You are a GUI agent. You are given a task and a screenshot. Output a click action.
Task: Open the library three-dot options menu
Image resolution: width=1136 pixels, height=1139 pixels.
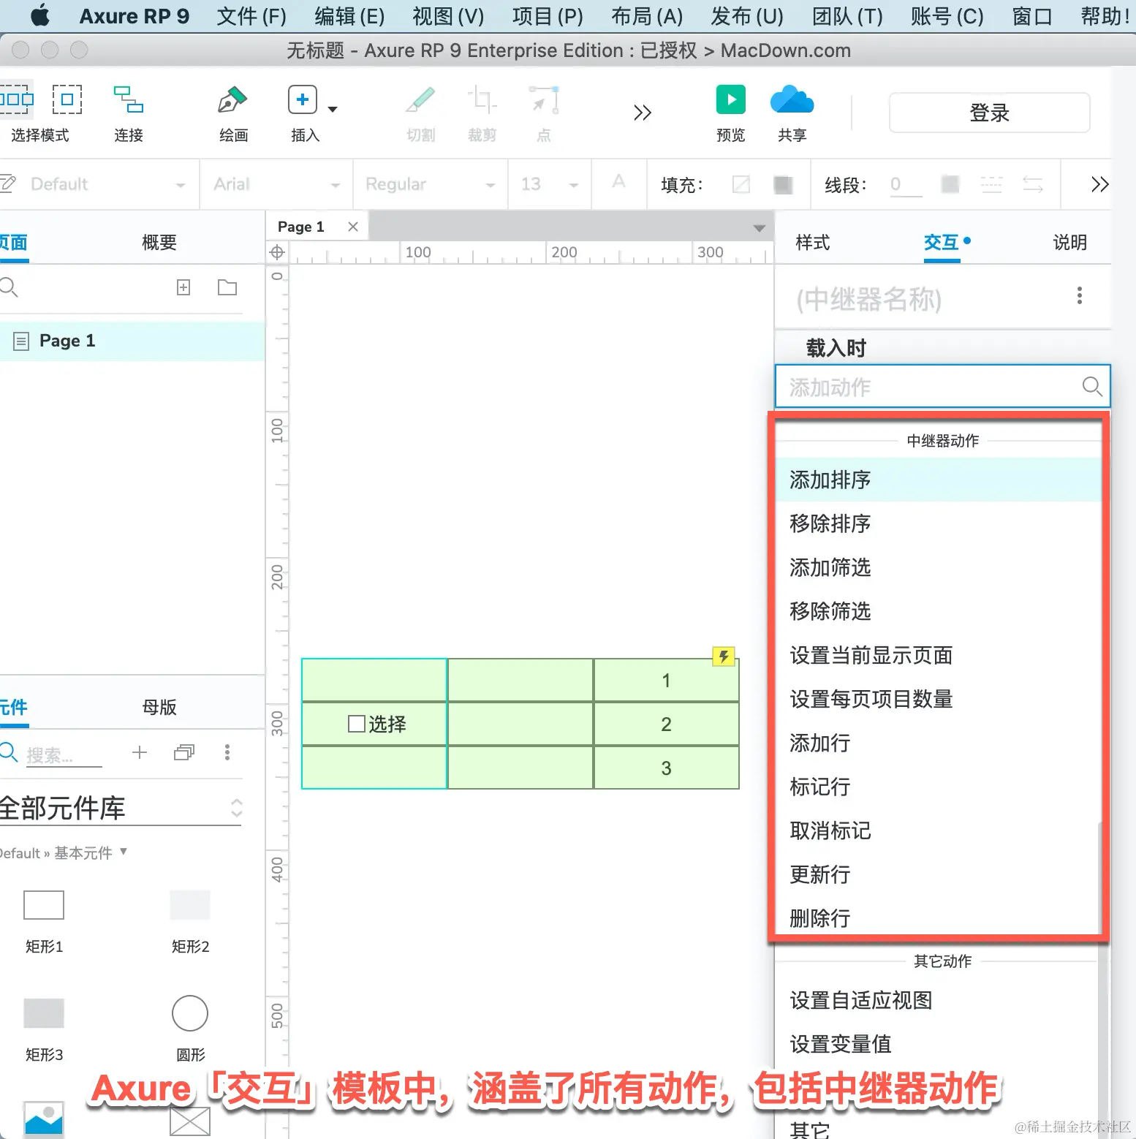click(227, 752)
